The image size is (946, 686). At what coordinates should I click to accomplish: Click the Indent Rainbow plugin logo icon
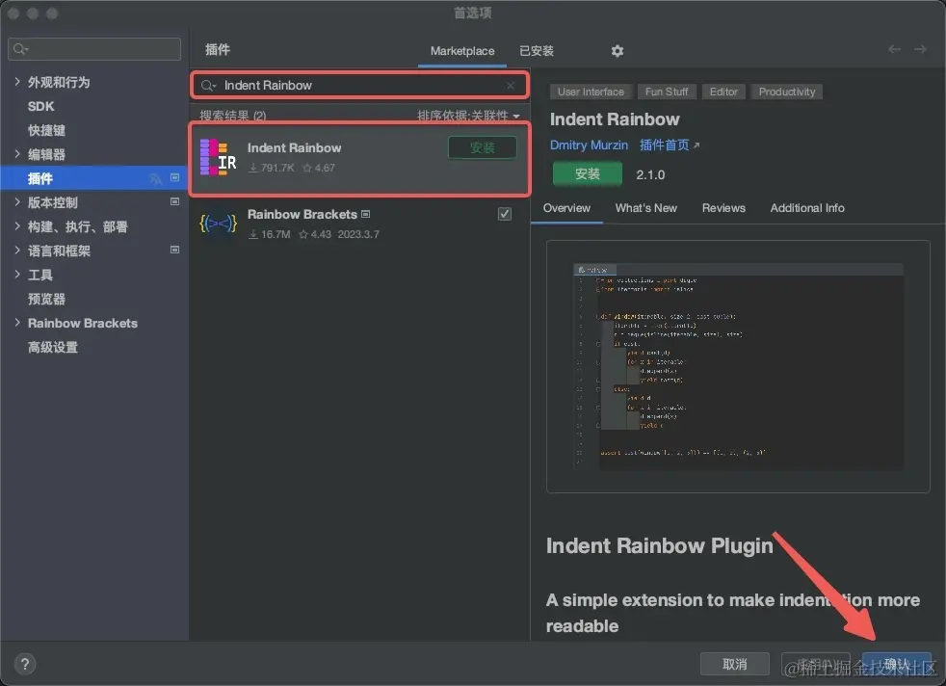tap(217, 157)
